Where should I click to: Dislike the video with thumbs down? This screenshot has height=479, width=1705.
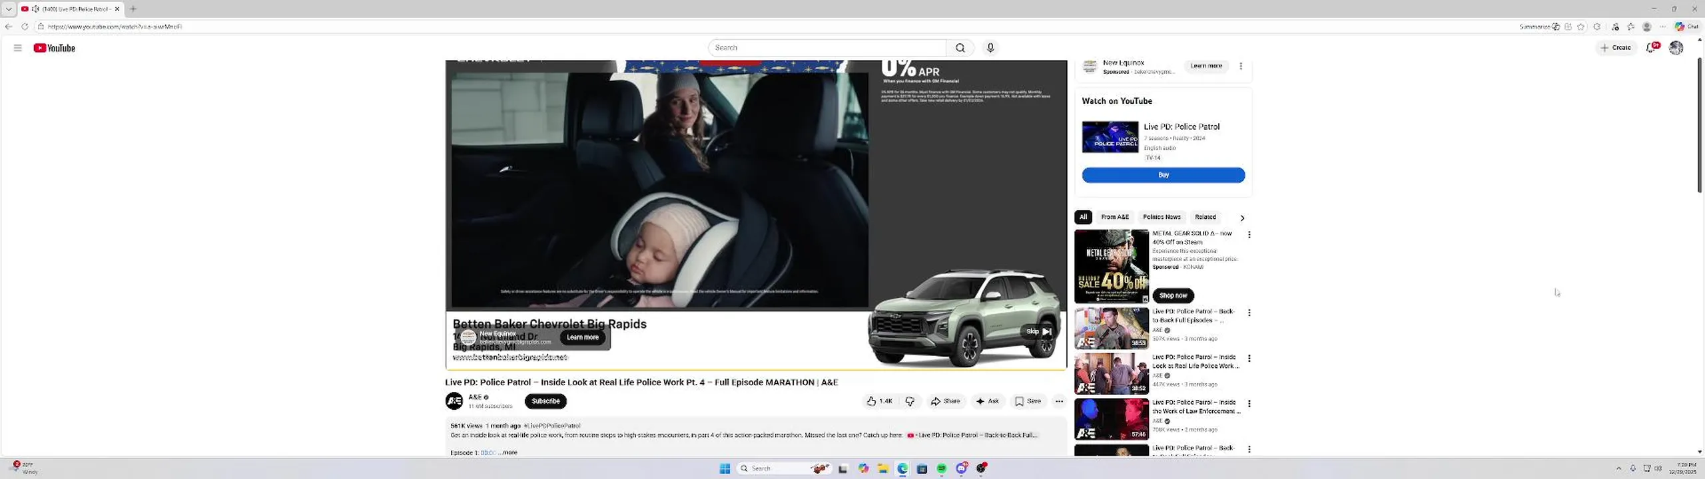(x=910, y=401)
